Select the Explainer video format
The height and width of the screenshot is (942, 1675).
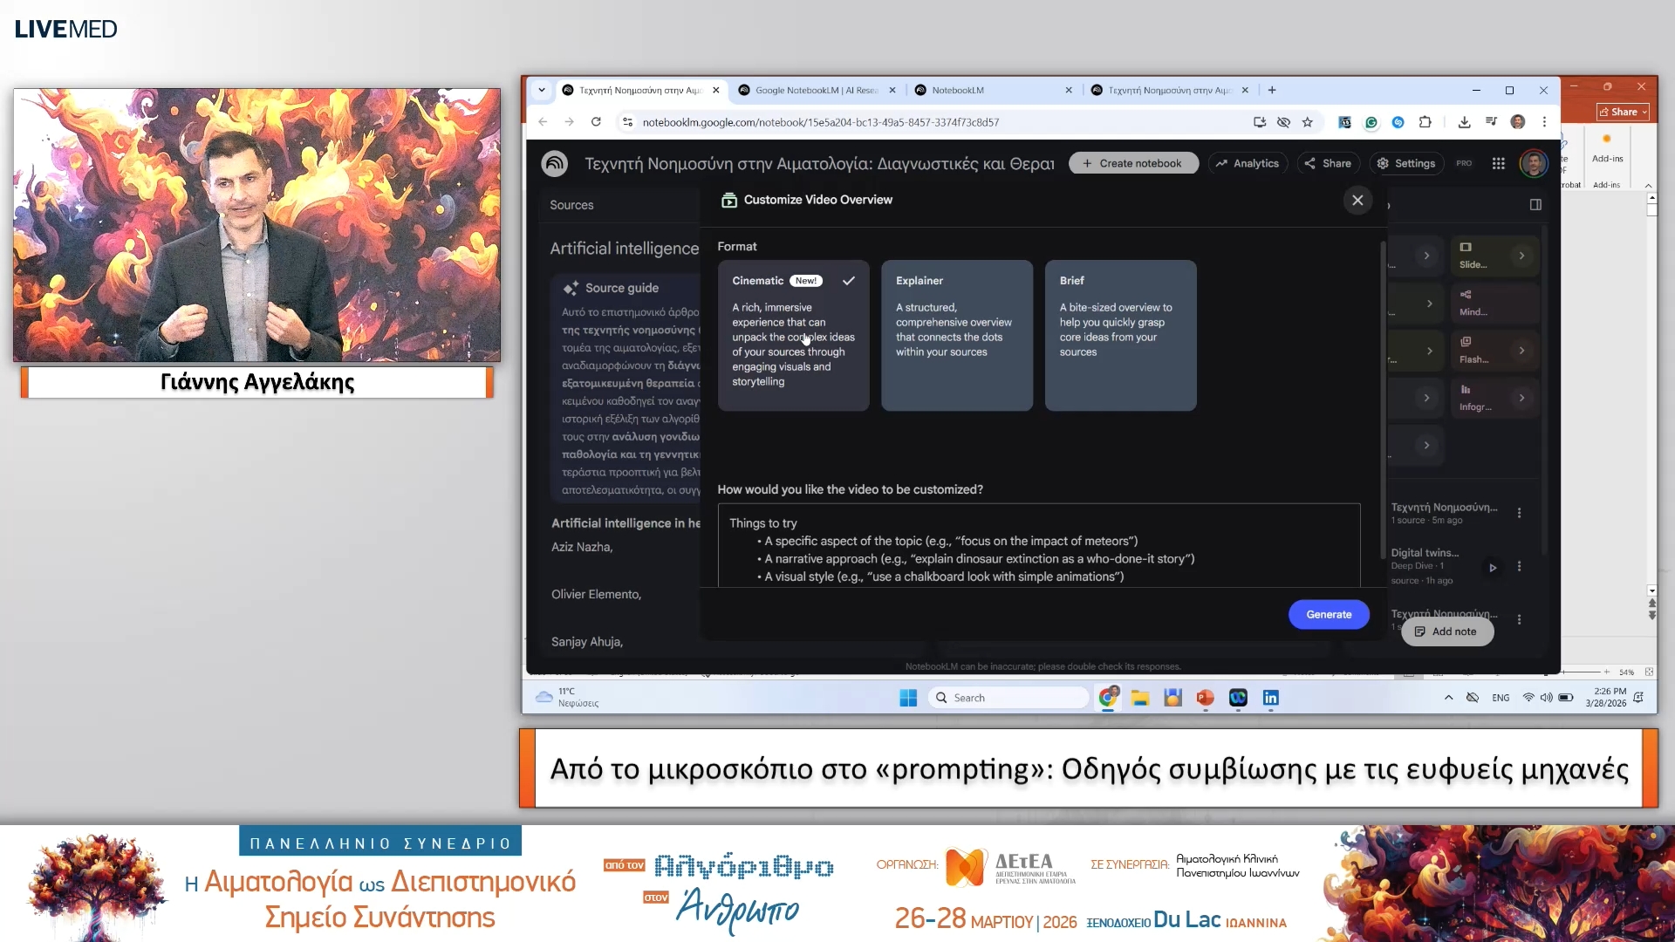pyautogui.click(x=956, y=335)
